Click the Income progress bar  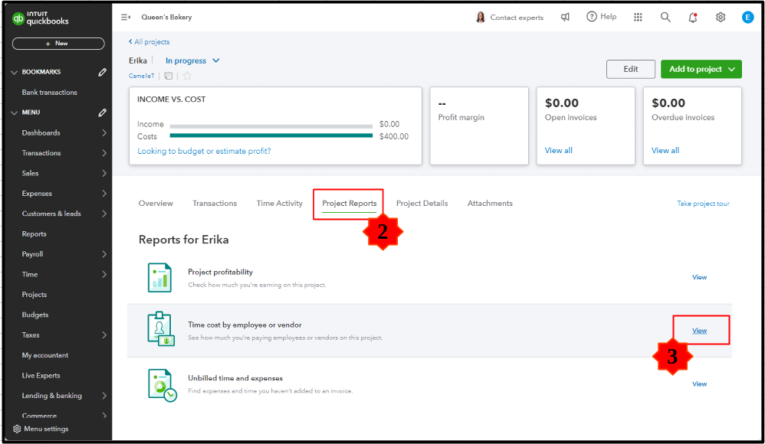point(271,126)
